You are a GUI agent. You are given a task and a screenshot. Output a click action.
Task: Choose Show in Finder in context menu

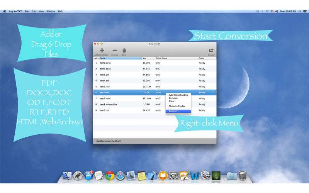tap(178, 106)
